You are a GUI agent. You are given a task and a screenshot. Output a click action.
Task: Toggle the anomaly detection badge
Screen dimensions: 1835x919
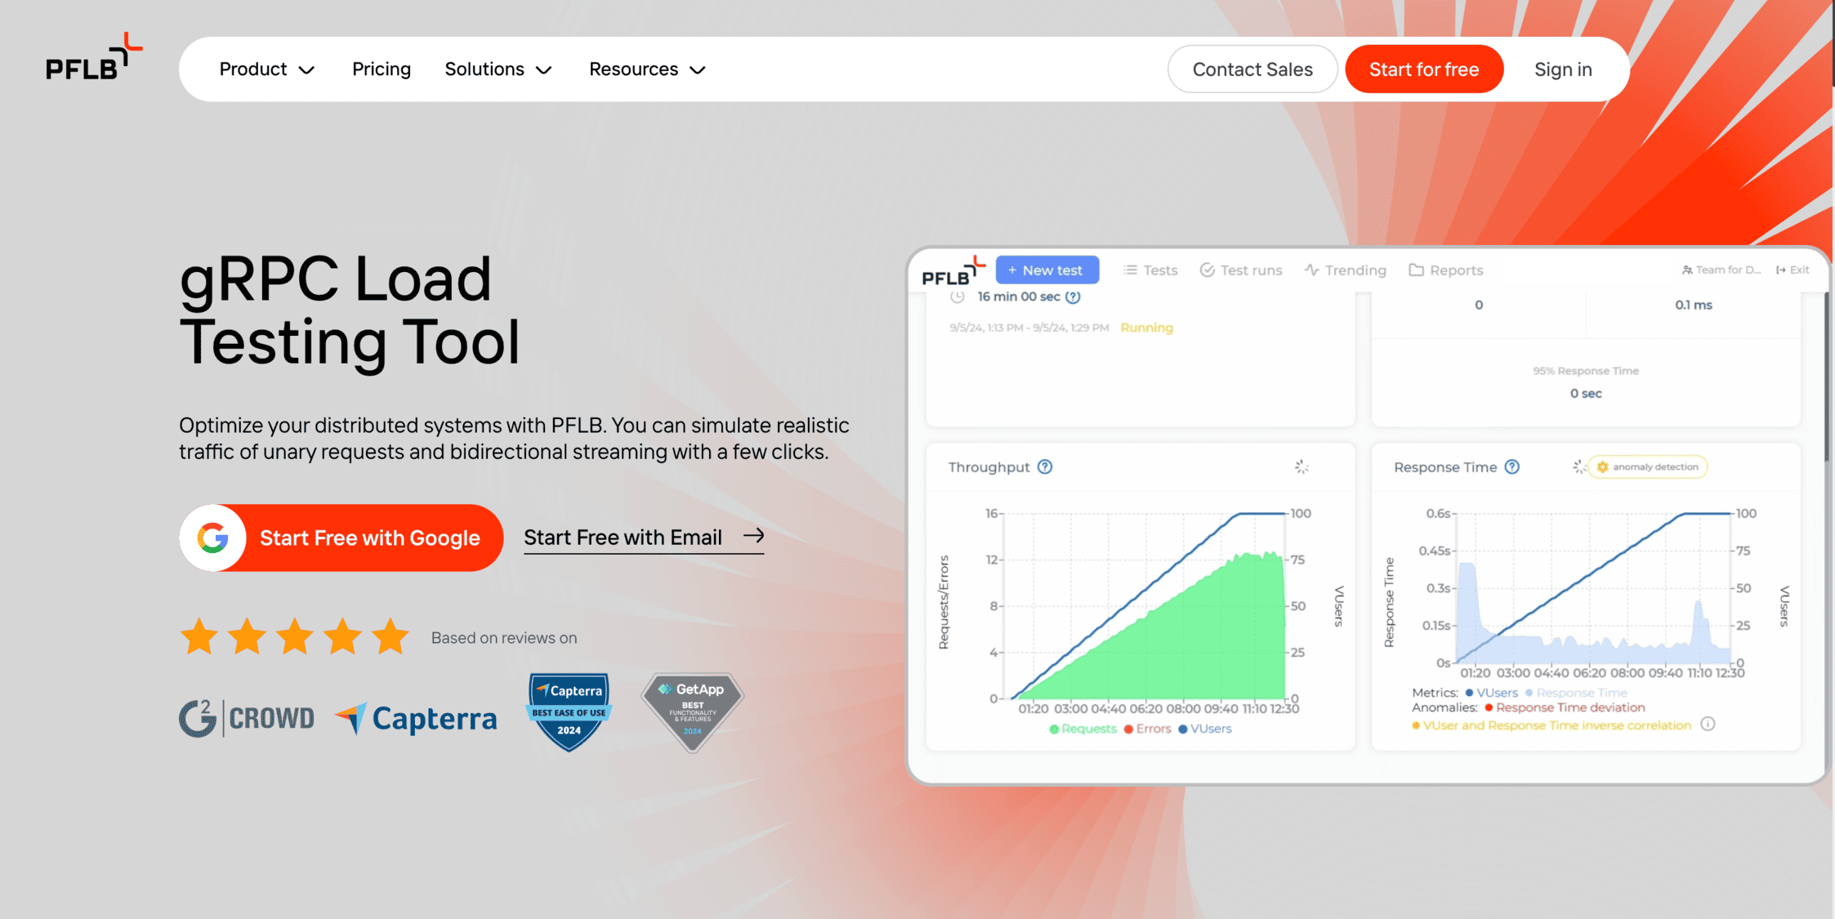click(x=1648, y=466)
